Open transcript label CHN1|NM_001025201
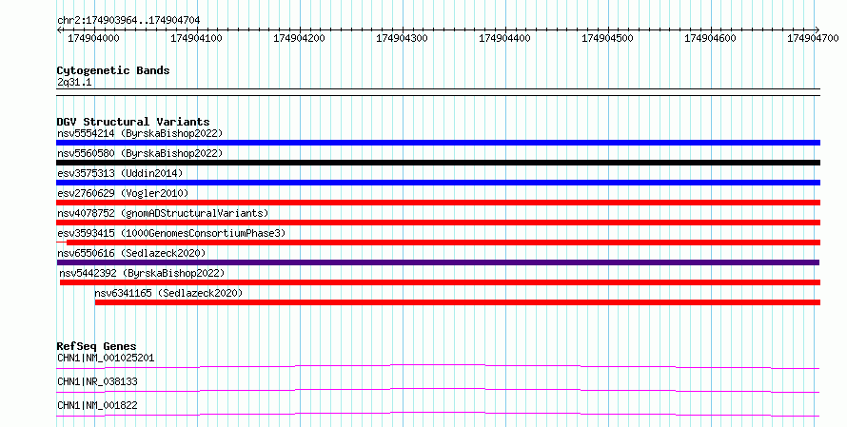This screenshot has height=427, width=847. (x=106, y=358)
